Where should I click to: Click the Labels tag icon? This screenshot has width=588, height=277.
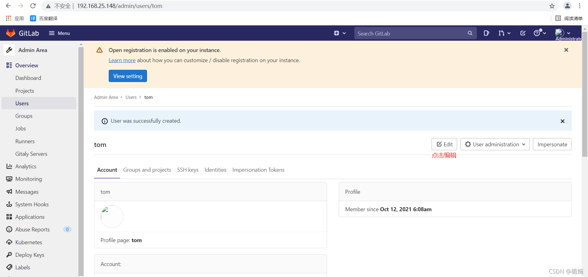9,267
